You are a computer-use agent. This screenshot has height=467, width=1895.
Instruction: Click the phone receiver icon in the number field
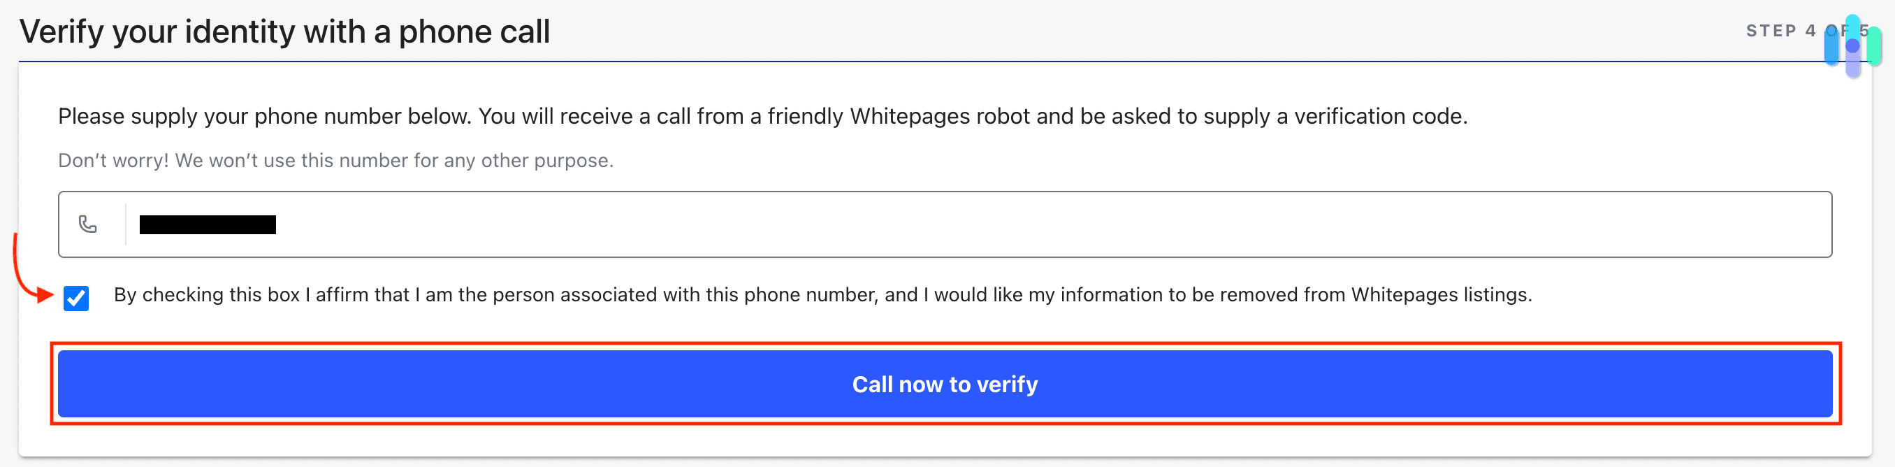click(x=87, y=224)
